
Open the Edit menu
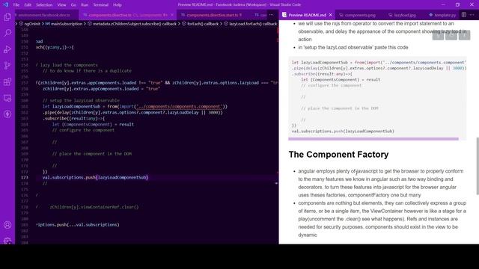[28, 5]
